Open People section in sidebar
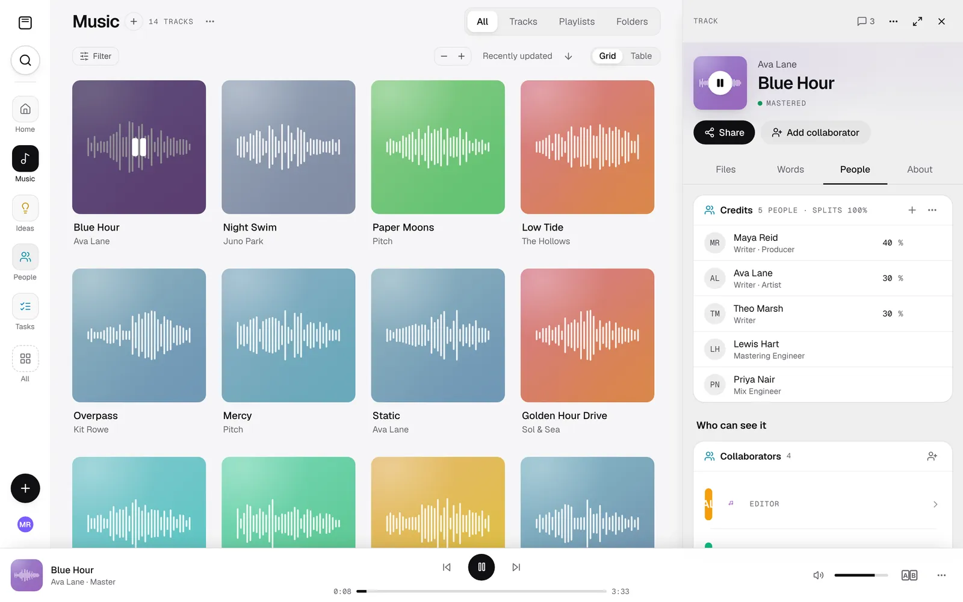963x602 pixels. point(25,263)
